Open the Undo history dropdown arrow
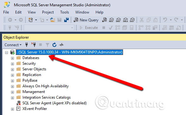This screenshot has height=115, width=186. pyautogui.click(x=171, y=20)
